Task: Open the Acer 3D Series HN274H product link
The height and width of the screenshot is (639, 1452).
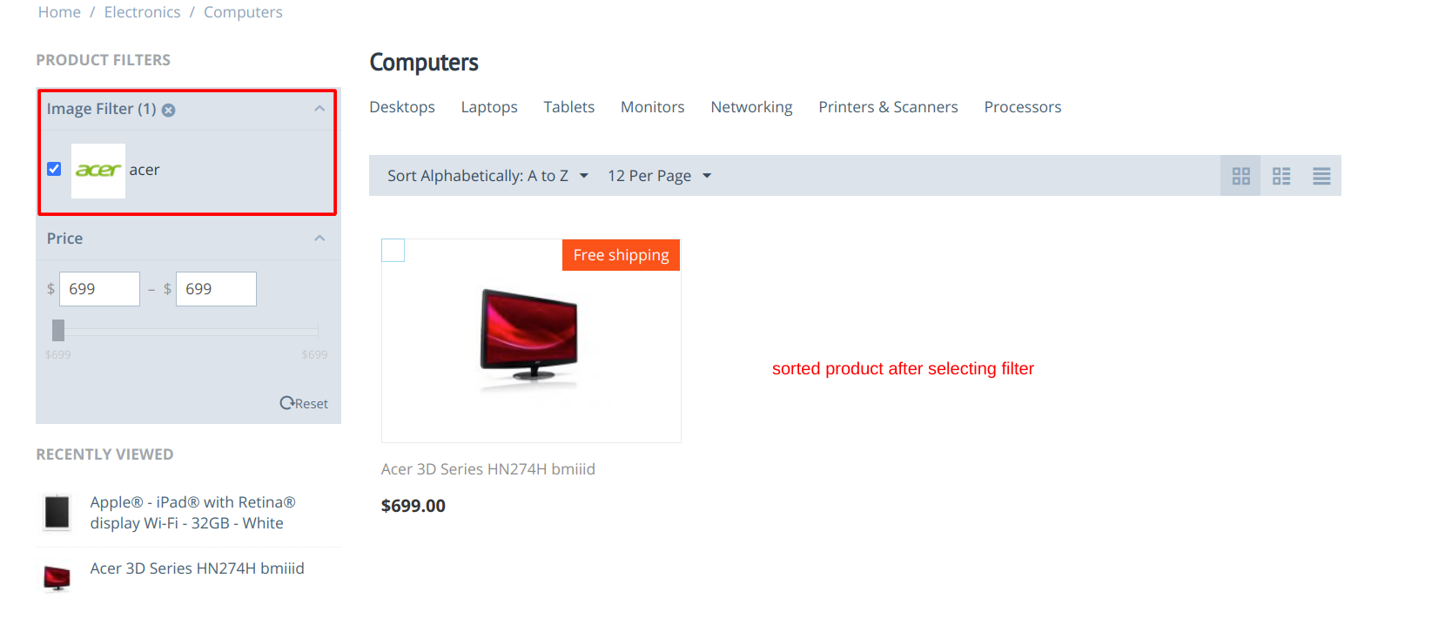Action: pyautogui.click(x=488, y=469)
